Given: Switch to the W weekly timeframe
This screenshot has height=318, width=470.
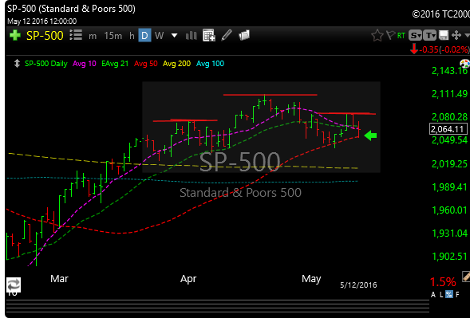Looking at the screenshot, I should [x=159, y=36].
